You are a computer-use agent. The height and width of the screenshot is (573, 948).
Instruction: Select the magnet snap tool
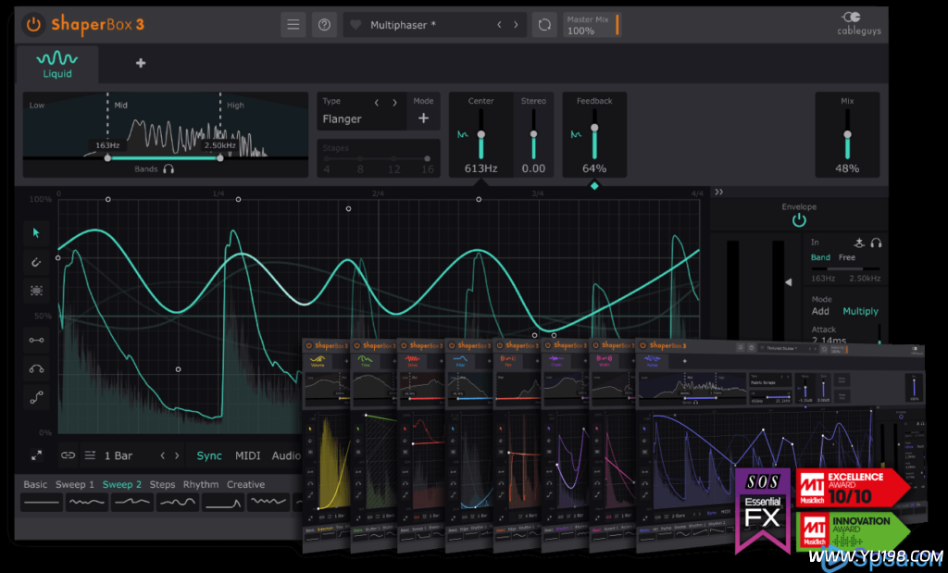(x=36, y=262)
